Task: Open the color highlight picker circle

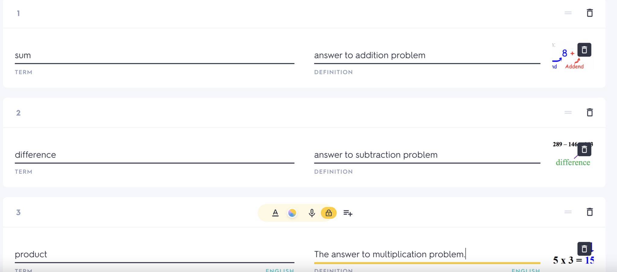Action: [292, 213]
